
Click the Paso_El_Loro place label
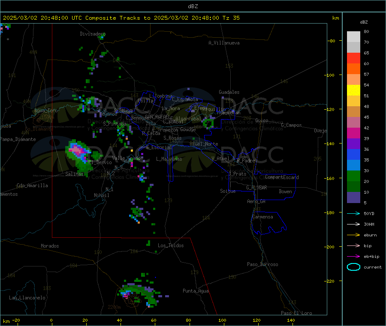point(296,313)
